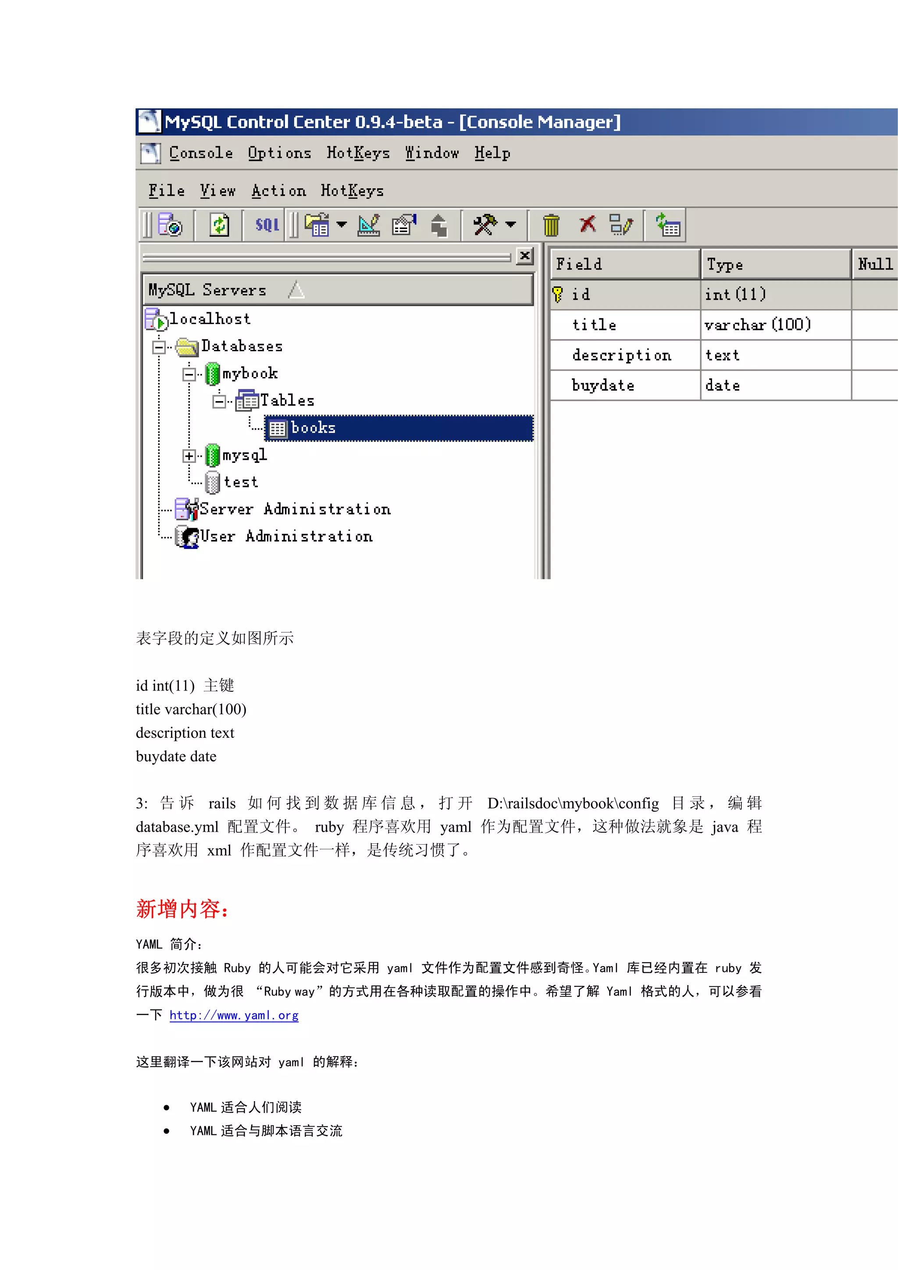Click the Field column header

625,264
